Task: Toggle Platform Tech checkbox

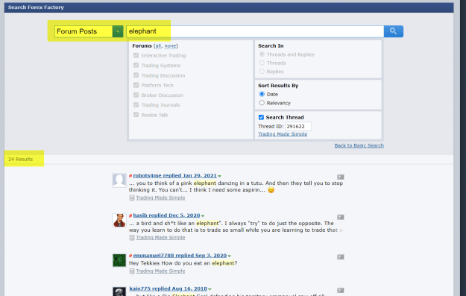Action: point(136,85)
